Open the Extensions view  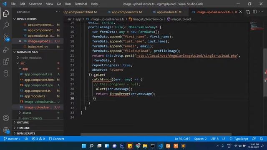coord(6,62)
